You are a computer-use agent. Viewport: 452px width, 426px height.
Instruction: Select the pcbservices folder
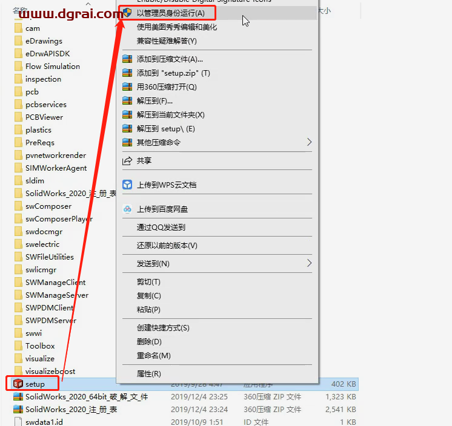[x=46, y=105]
